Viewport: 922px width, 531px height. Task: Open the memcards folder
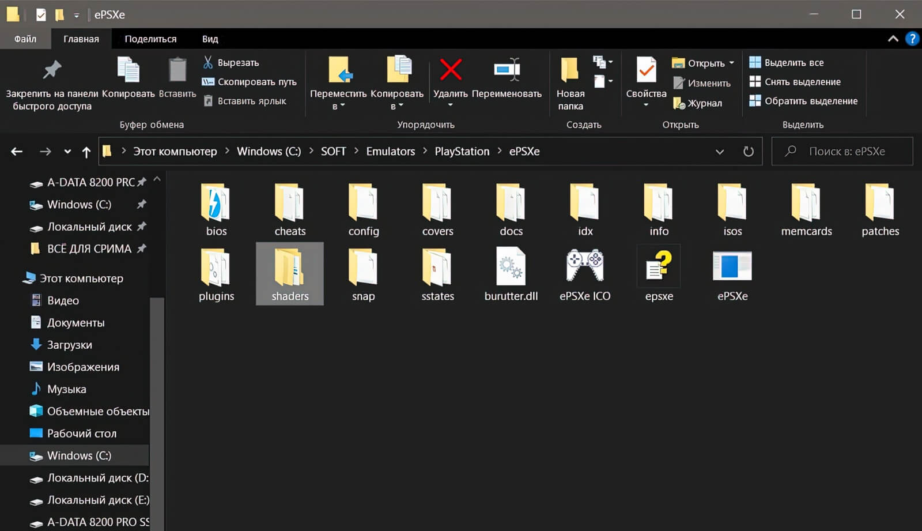(x=806, y=210)
